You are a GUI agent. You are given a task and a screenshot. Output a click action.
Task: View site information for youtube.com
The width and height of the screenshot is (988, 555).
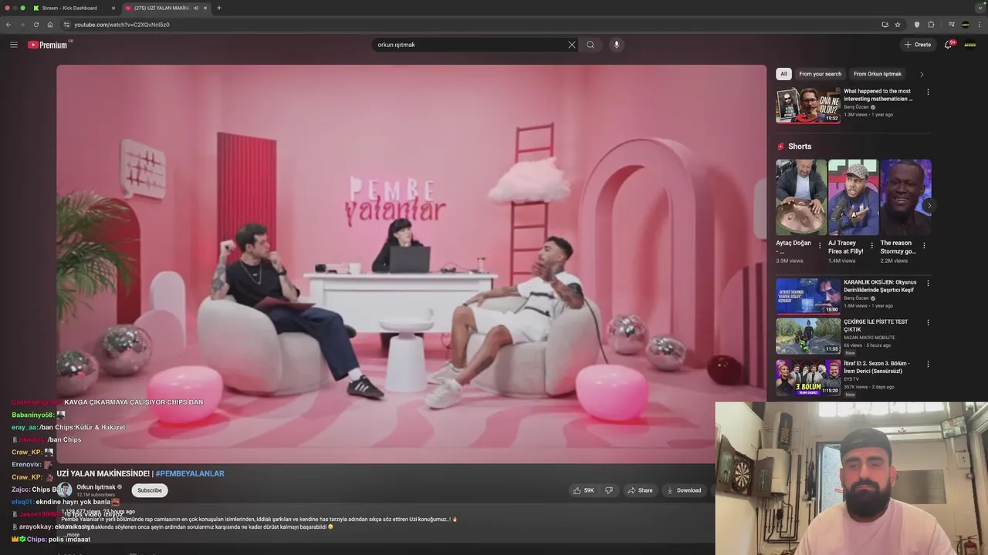tap(66, 25)
